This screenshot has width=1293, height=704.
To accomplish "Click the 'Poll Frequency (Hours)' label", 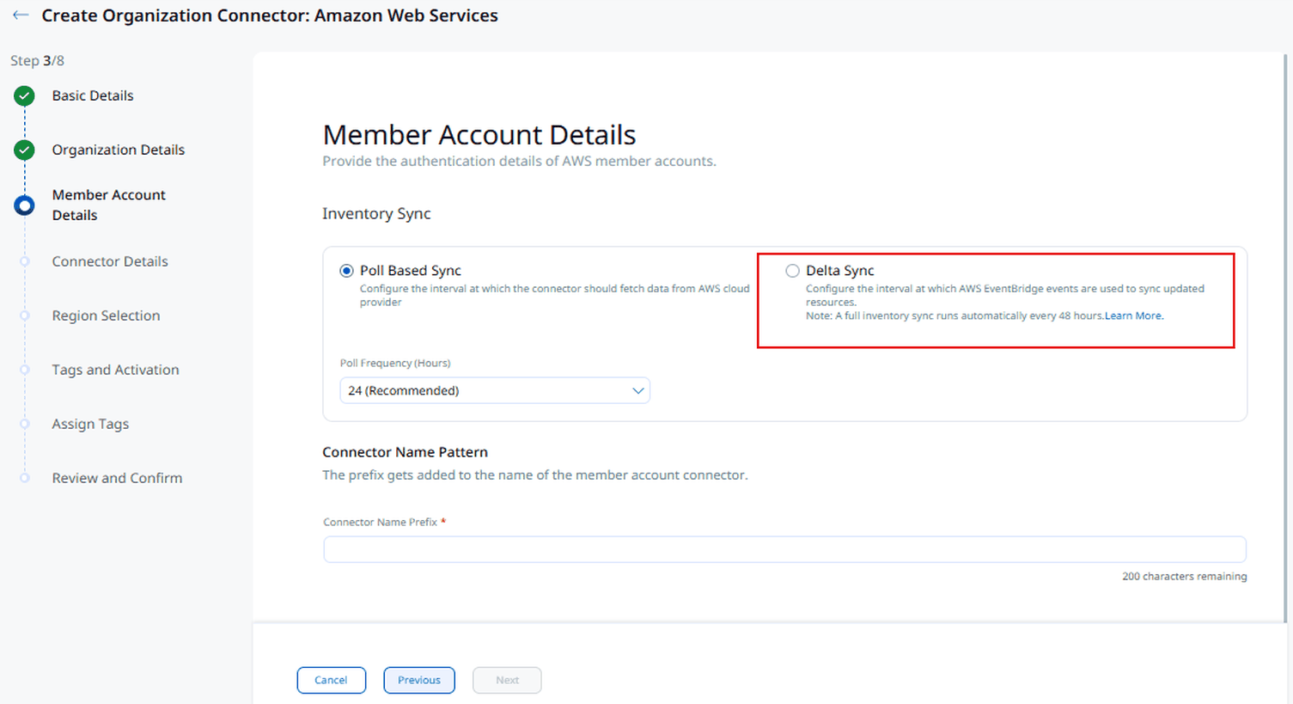I will [x=395, y=363].
